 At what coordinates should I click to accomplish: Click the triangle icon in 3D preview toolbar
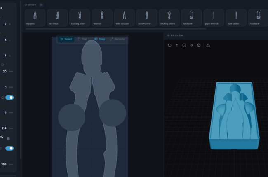click(x=208, y=45)
